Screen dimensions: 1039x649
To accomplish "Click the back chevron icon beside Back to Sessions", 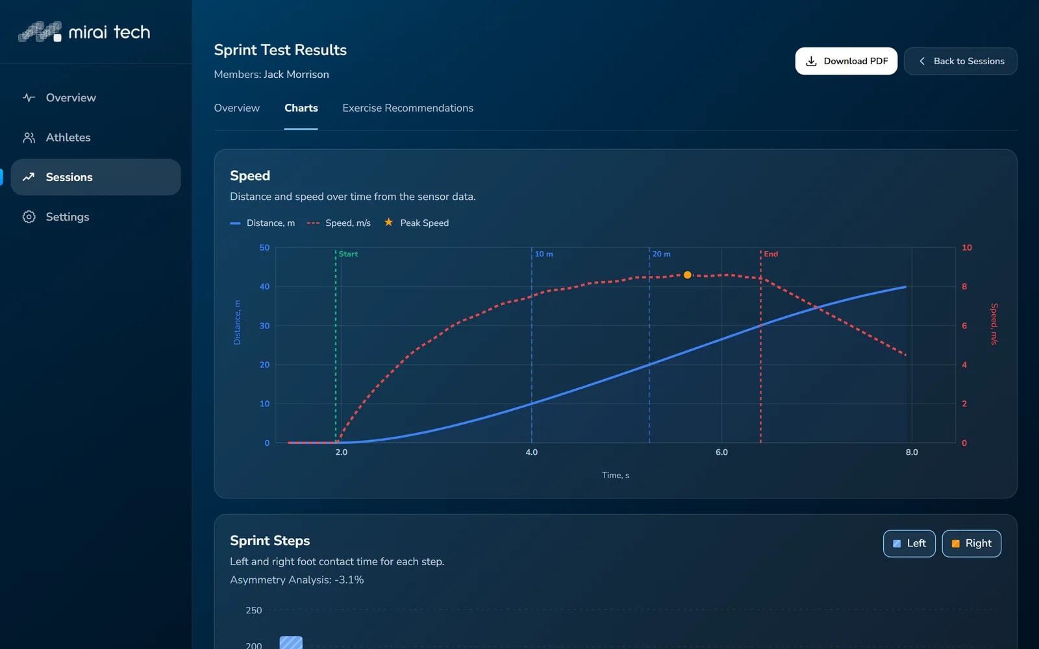I will click(x=922, y=61).
